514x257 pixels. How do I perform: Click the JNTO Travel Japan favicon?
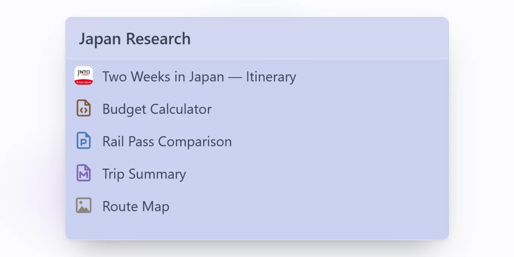(84, 76)
